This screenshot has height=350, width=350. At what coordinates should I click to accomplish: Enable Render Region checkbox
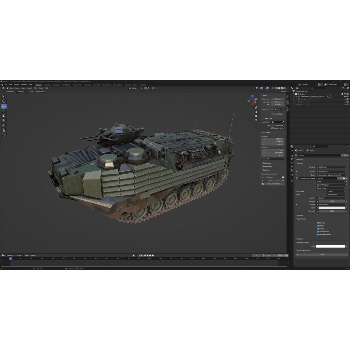pos(272,114)
